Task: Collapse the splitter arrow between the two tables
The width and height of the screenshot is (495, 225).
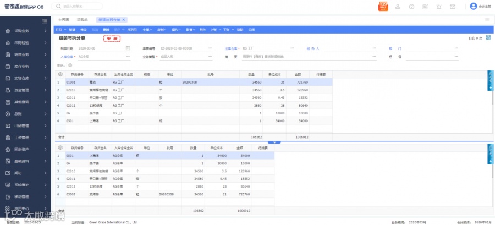Action: (x=274, y=142)
